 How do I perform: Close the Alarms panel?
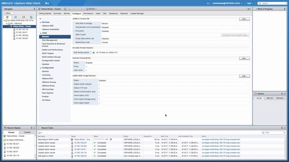click(x=285, y=94)
